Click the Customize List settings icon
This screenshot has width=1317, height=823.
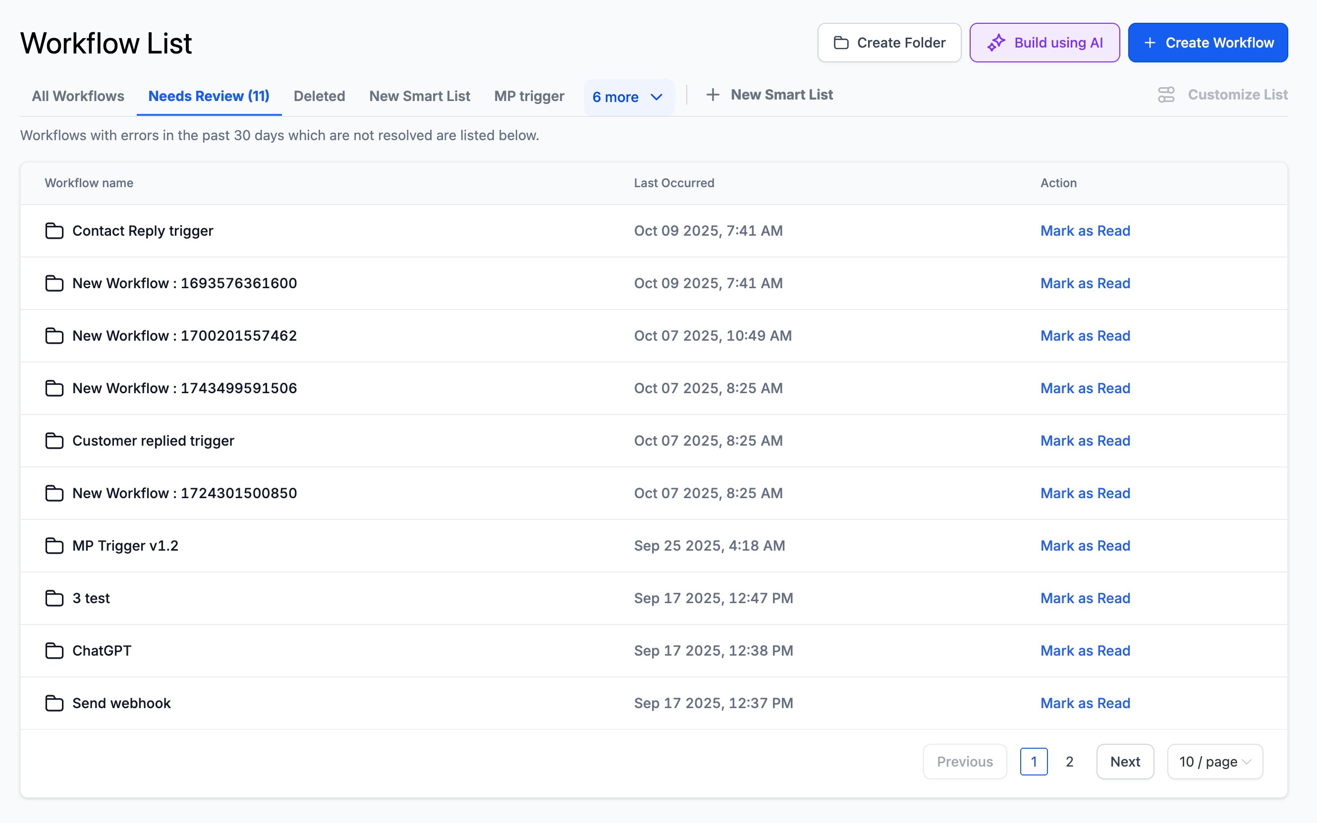1165,95
